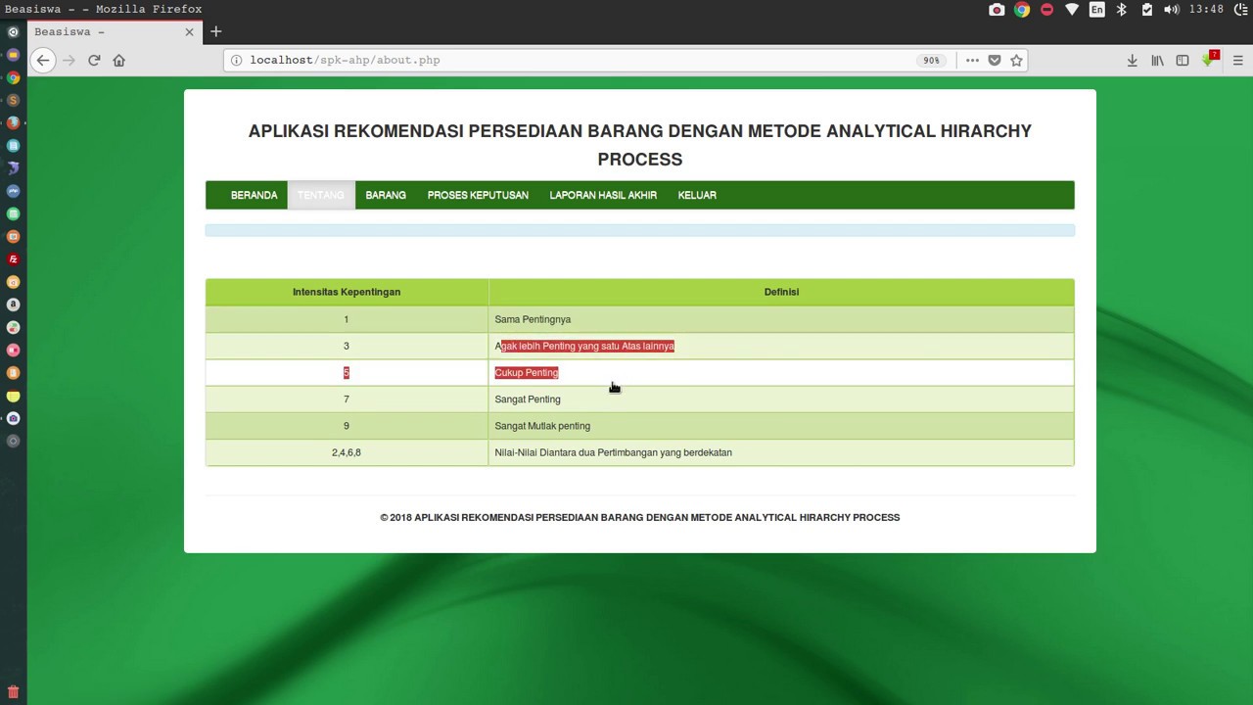The width and height of the screenshot is (1253, 705).
Task: Close the Beasiswa tab
Action: pyautogui.click(x=189, y=31)
